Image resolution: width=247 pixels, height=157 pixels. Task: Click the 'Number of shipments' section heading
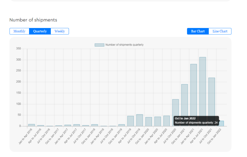[x=33, y=20]
